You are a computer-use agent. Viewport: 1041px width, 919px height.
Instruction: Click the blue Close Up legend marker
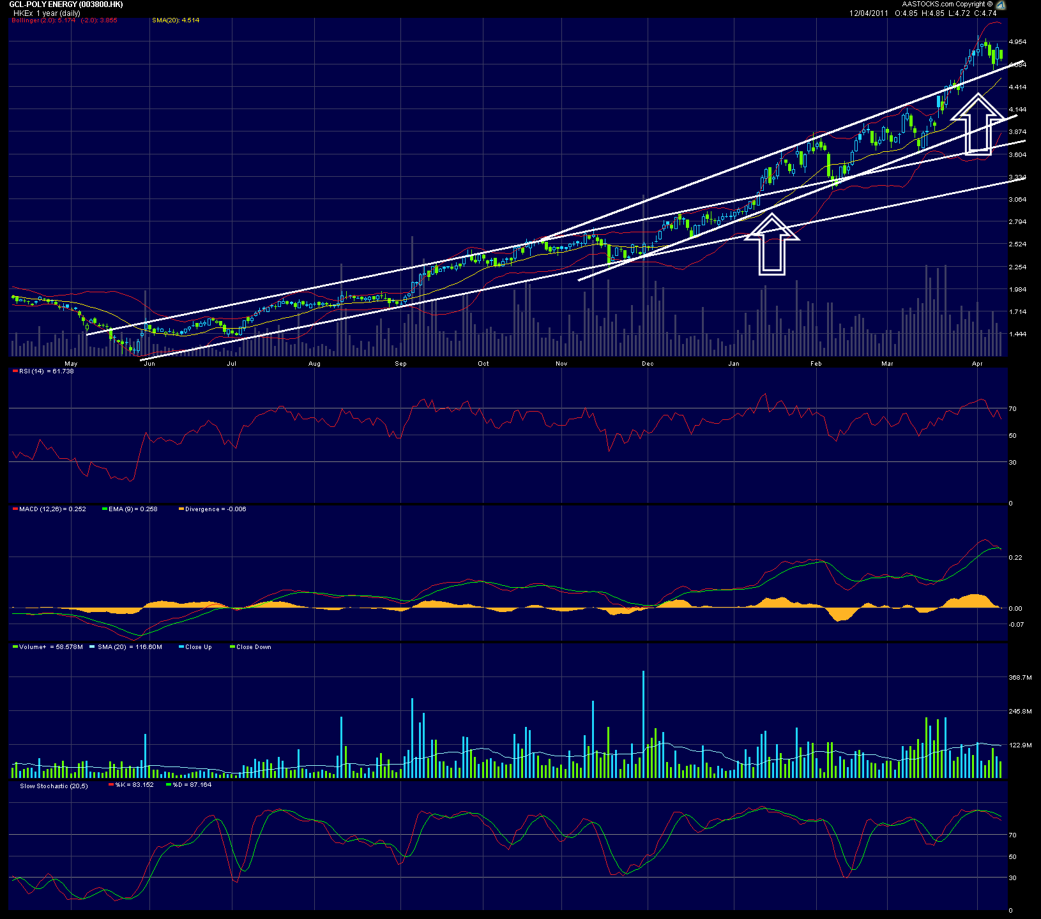(x=181, y=647)
